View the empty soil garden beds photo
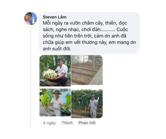The height and width of the screenshot is (139, 166). [x=87, y=70]
